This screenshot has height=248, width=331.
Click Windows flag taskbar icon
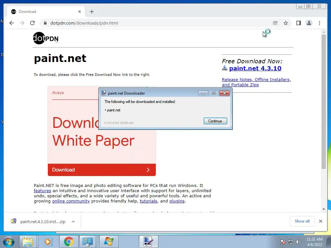click(x=109, y=242)
